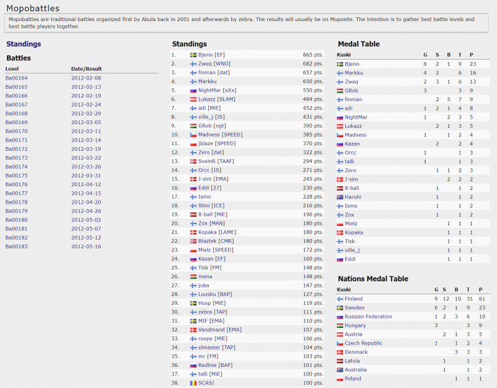Viewport: 497px width, 388px height.
Task: Open Kazan in the Medal Table
Action: 352,143
